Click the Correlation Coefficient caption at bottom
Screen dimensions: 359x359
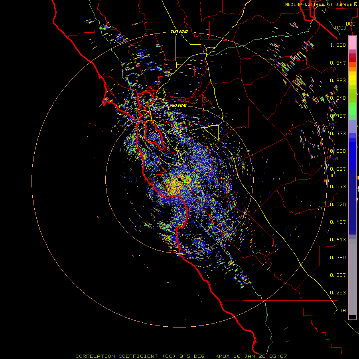pyautogui.click(x=181, y=356)
